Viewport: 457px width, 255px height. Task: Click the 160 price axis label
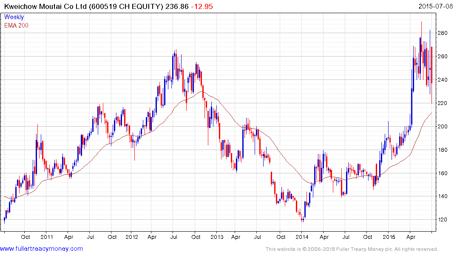443,173
